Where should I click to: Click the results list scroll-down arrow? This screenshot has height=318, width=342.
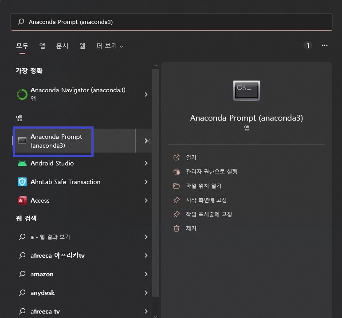point(156,316)
